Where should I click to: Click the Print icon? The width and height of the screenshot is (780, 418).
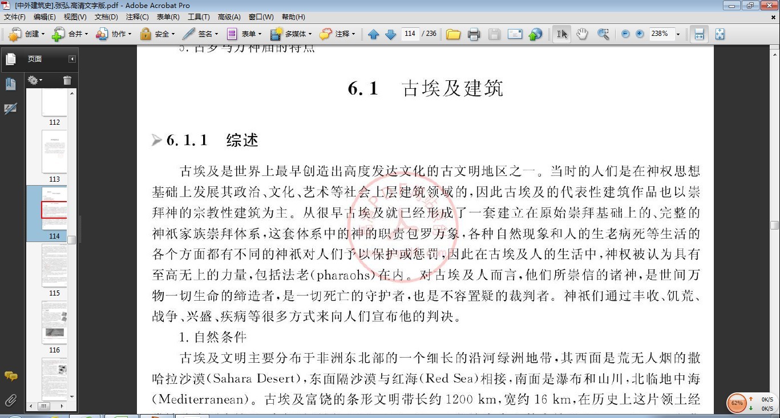(x=474, y=34)
